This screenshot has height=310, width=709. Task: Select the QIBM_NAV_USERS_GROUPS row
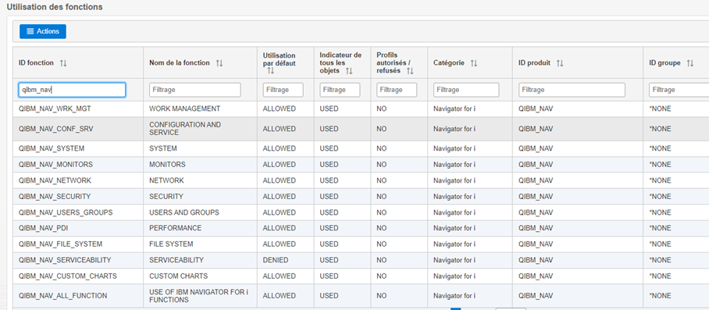click(361, 212)
